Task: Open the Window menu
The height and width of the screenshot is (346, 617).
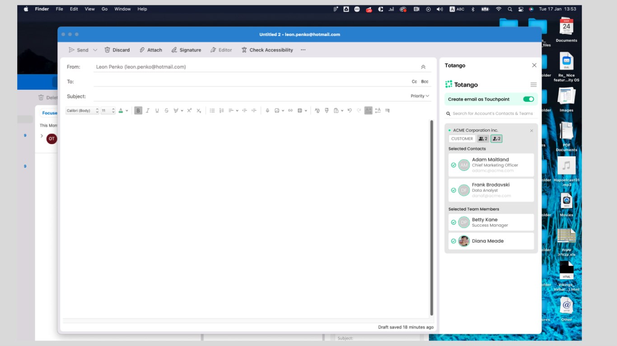Action: pos(122,9)
